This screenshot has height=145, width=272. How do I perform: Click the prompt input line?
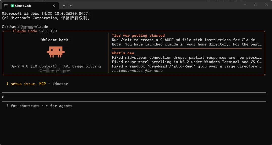pyautogui.click(x=134, y=97)
